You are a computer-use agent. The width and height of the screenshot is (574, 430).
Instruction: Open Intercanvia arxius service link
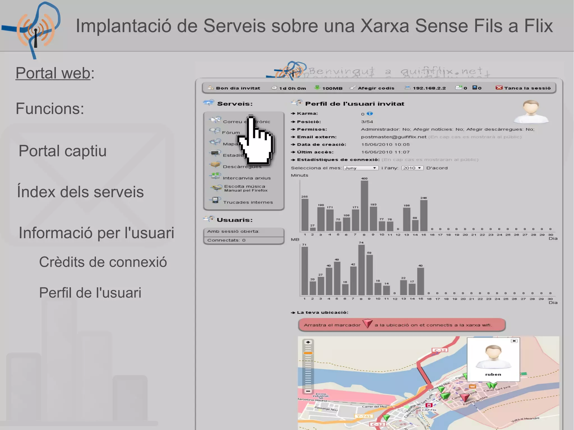247,178
